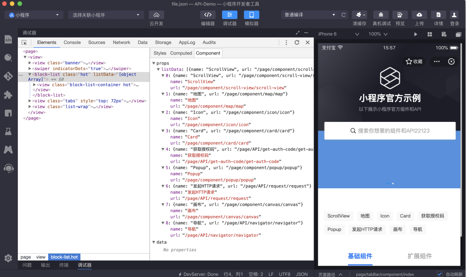Open the Computed sub-tab

point(181,53)
